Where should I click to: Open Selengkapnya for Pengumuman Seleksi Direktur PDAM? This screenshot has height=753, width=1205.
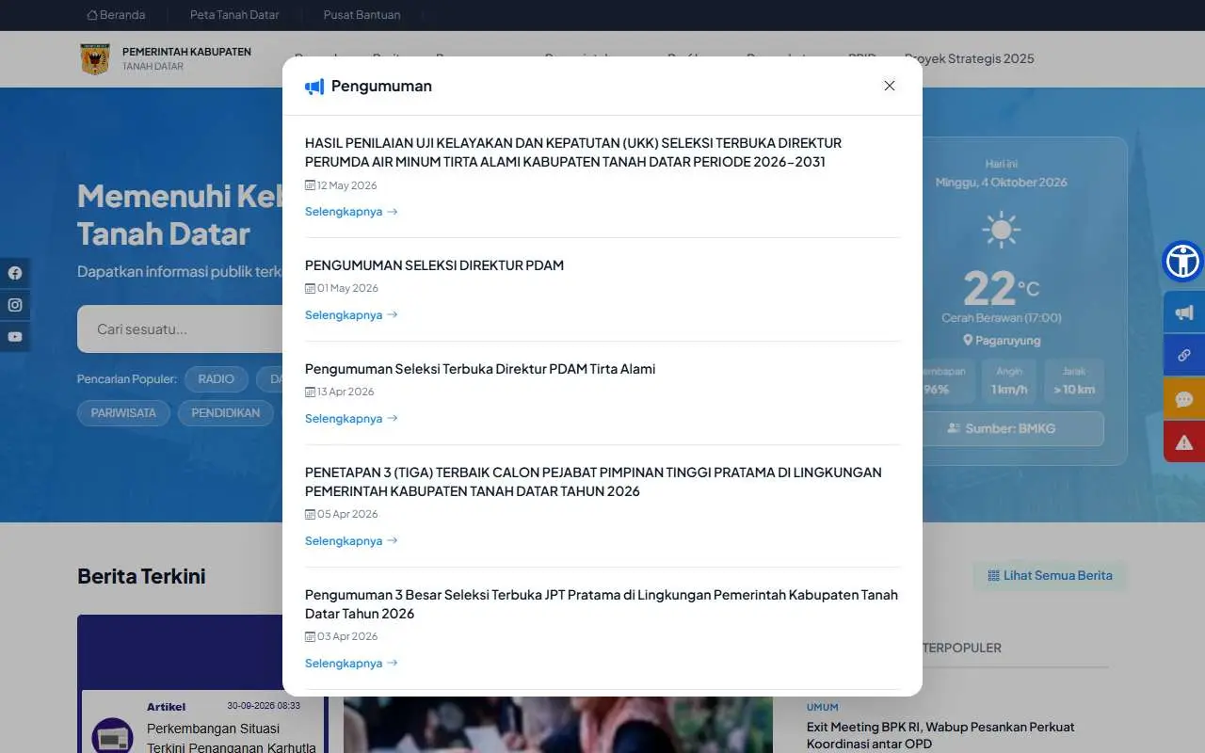pos(351,315)
